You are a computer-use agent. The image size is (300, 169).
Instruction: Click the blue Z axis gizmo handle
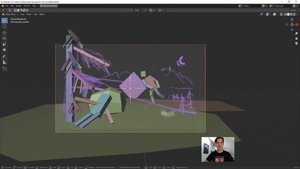click(292, 20)
